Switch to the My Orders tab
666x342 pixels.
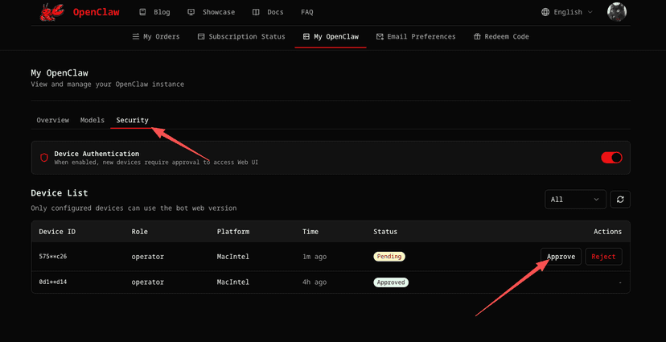[156, 36]
